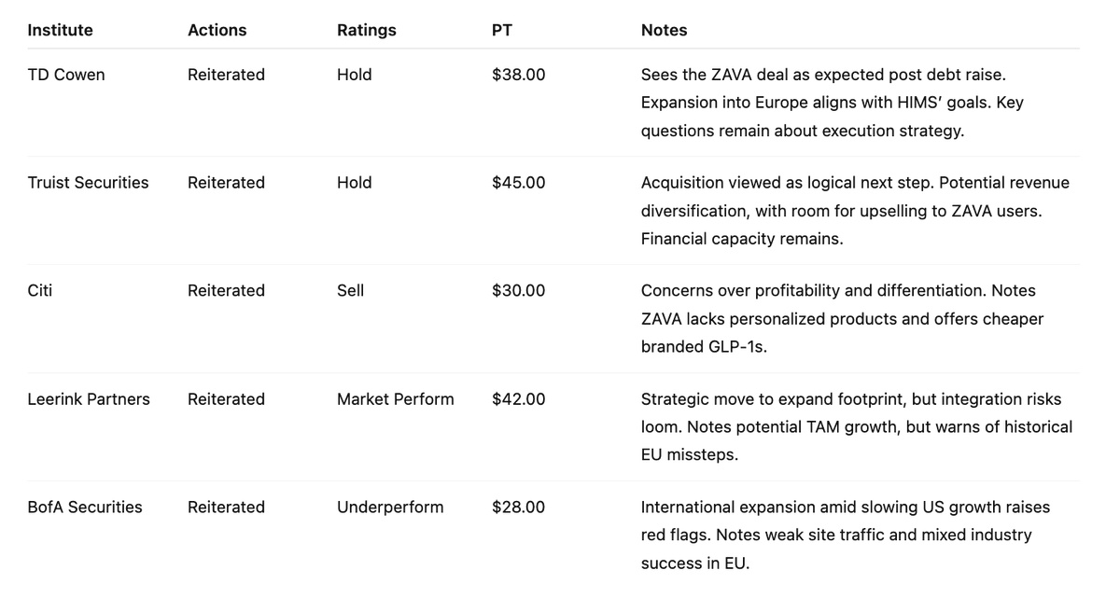The width and height of the screenshot is (1120, 598).
Task: Click the $42.00 price target
Action: pyautogui.click(x=519, y=399)
